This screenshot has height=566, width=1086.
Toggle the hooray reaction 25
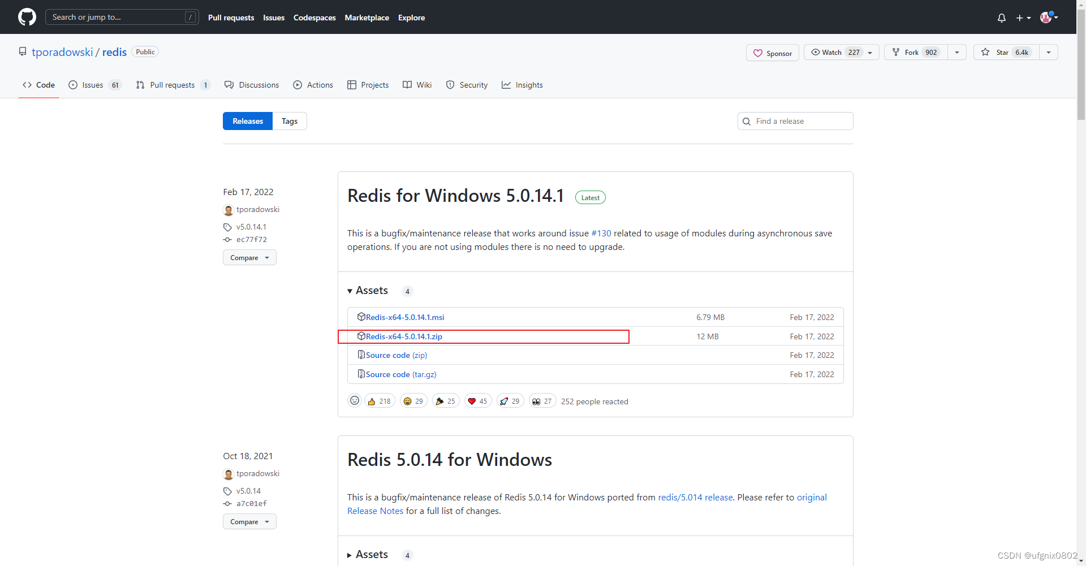(446, 401)
